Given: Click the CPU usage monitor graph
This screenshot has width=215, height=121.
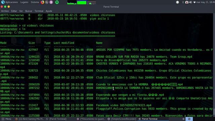Looking at the screenshot, I should tap(72, 2).
